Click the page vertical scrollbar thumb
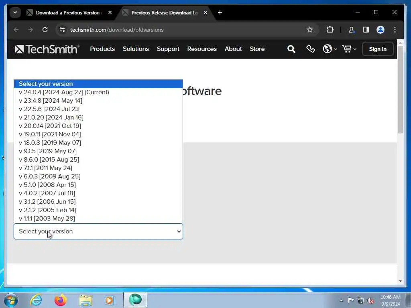The width and height of the screenshot is (411, 308). (400, 89)
